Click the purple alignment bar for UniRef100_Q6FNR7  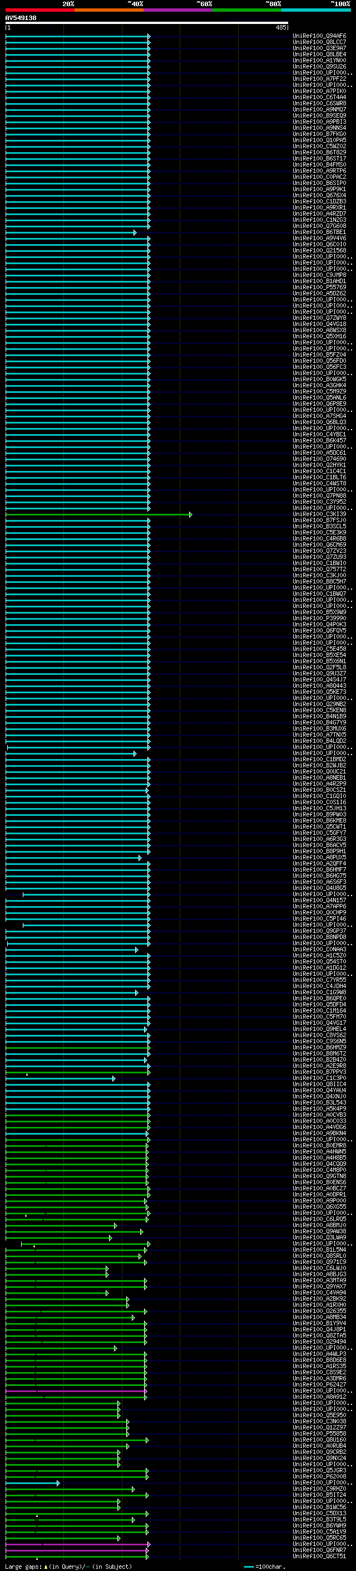pyautogui.click(x=77, y=1550)
